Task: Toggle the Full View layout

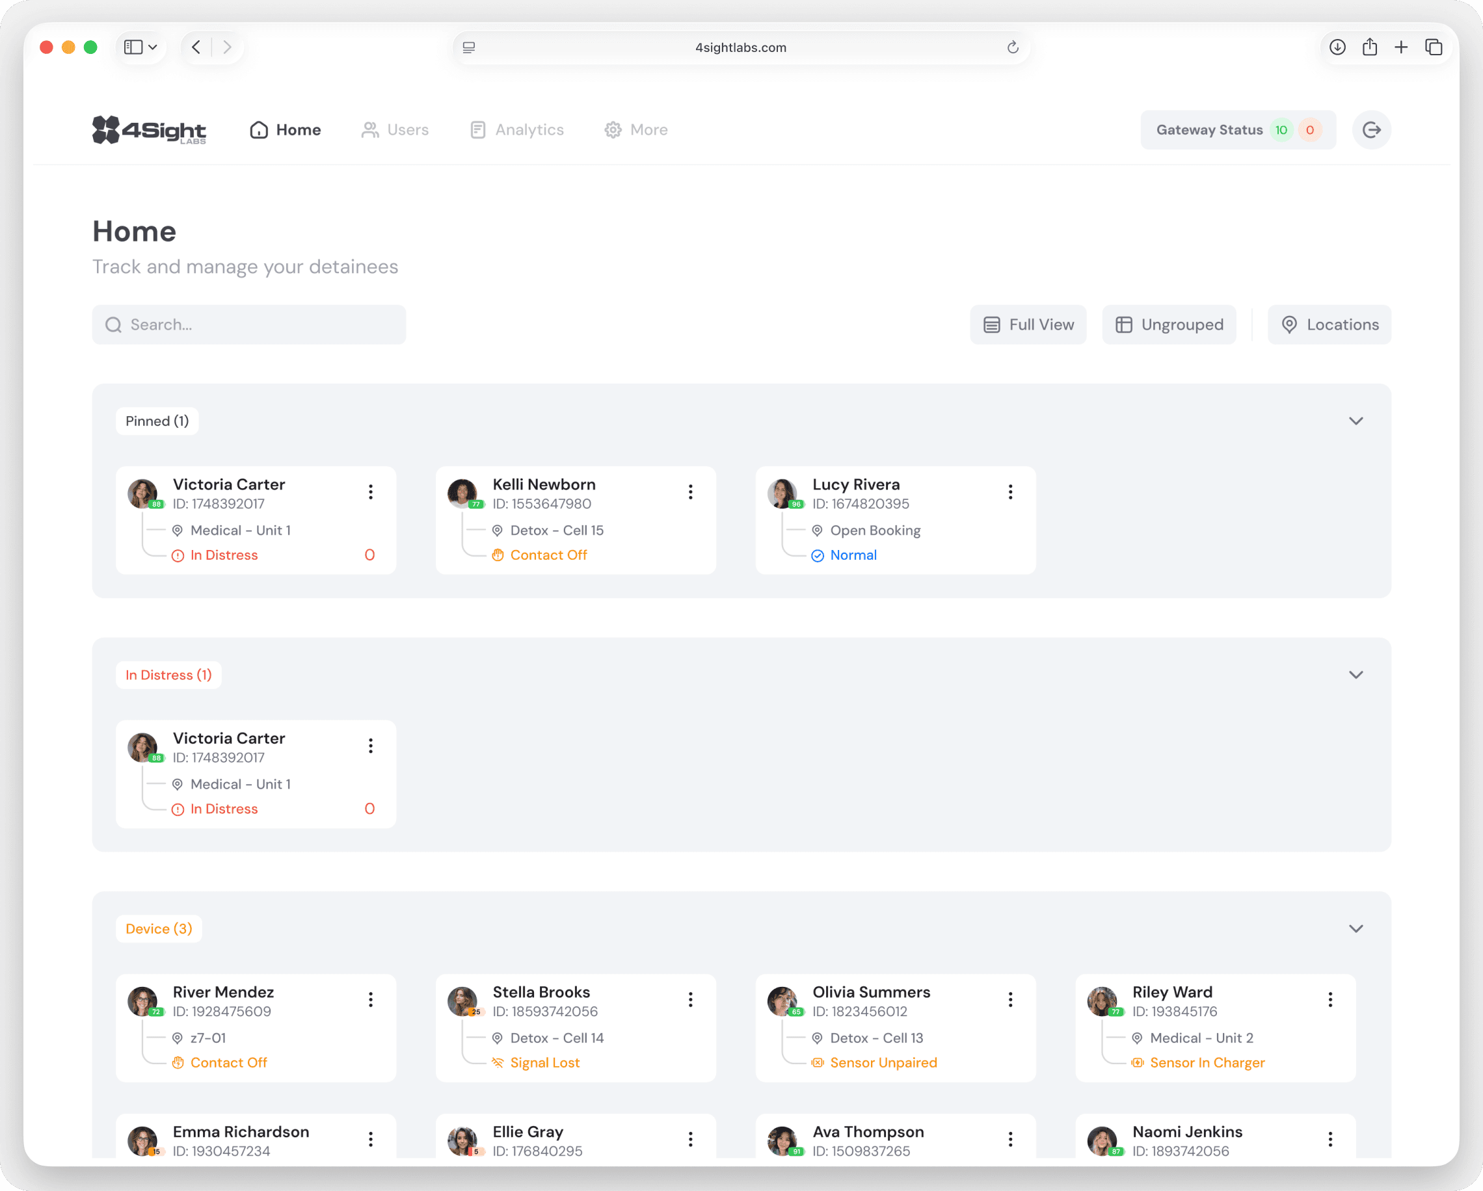Action: click(x=1028, y=324)
